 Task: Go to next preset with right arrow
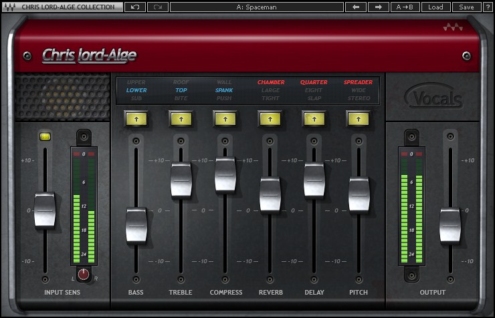point(378,7)
